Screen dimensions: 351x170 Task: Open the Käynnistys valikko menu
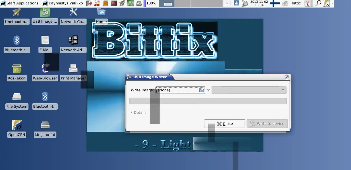[x=63, y=3]
